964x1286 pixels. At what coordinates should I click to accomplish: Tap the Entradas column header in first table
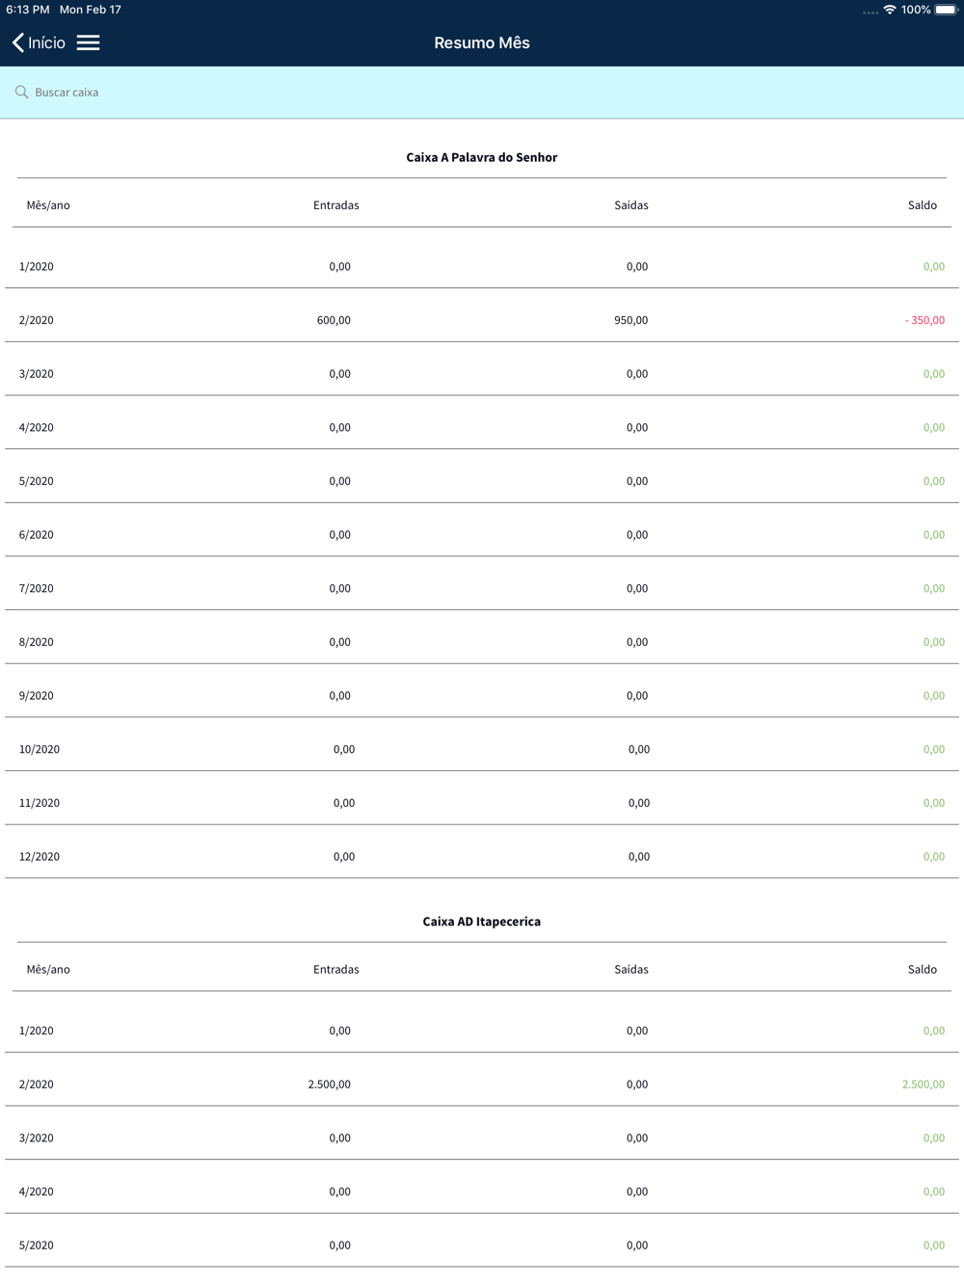pyautogui.click(x=336, y=205)
